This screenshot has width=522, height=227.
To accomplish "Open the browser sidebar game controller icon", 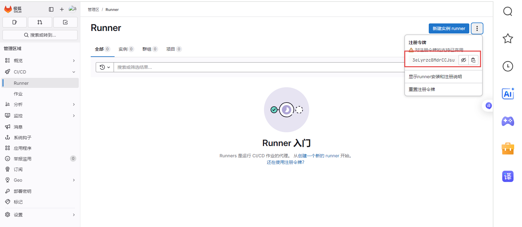I will tap(508, 121).
